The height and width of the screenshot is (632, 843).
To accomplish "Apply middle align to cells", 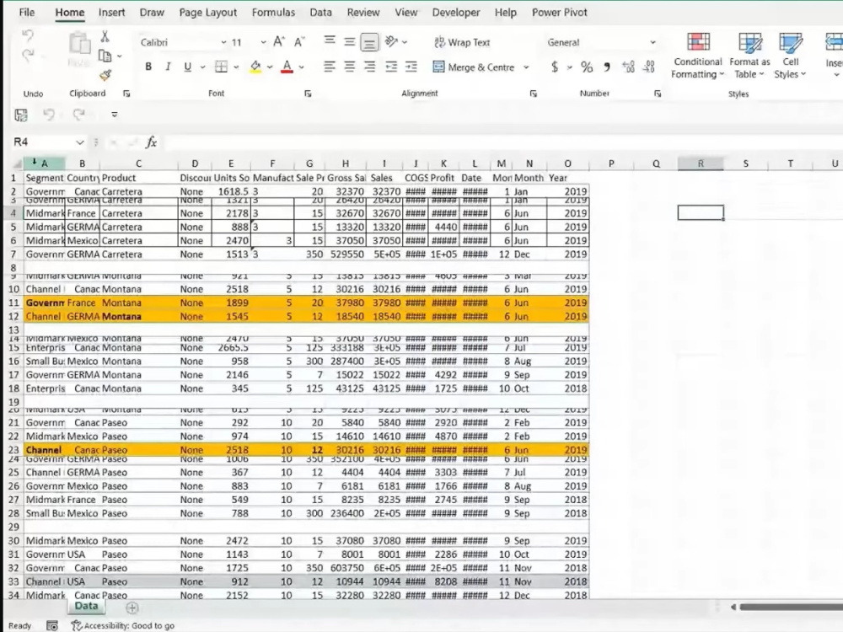I will point(350,42).
